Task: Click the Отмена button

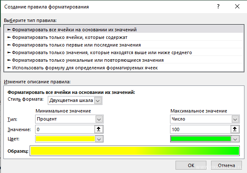Action: (x=226, y=165)
